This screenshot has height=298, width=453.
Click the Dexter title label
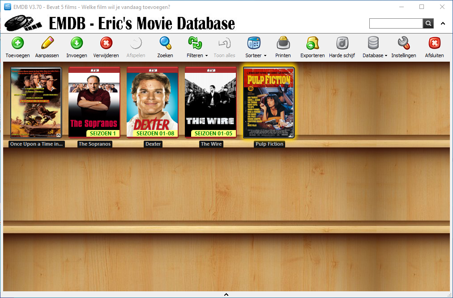coord(153,144)
